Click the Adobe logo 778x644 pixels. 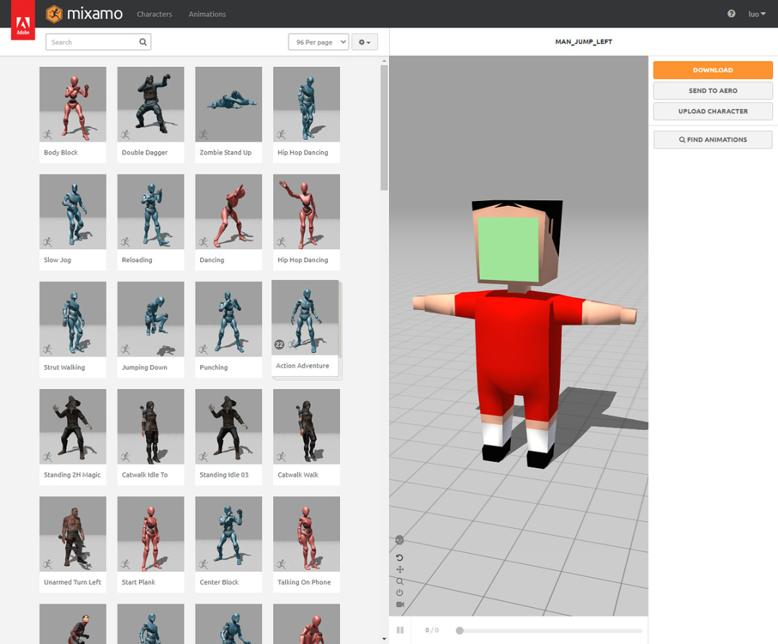click(23, 20)
